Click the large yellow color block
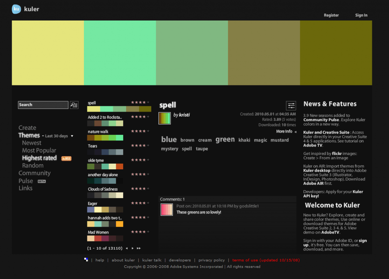 (48, 53)
